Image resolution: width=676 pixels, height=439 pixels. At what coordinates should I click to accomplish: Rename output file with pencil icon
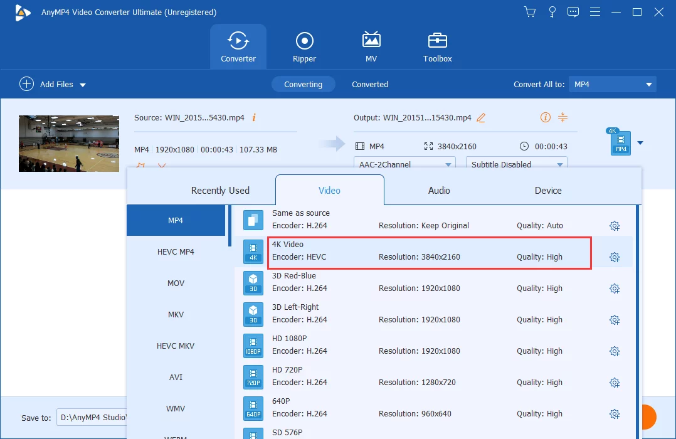click(481, 117)
